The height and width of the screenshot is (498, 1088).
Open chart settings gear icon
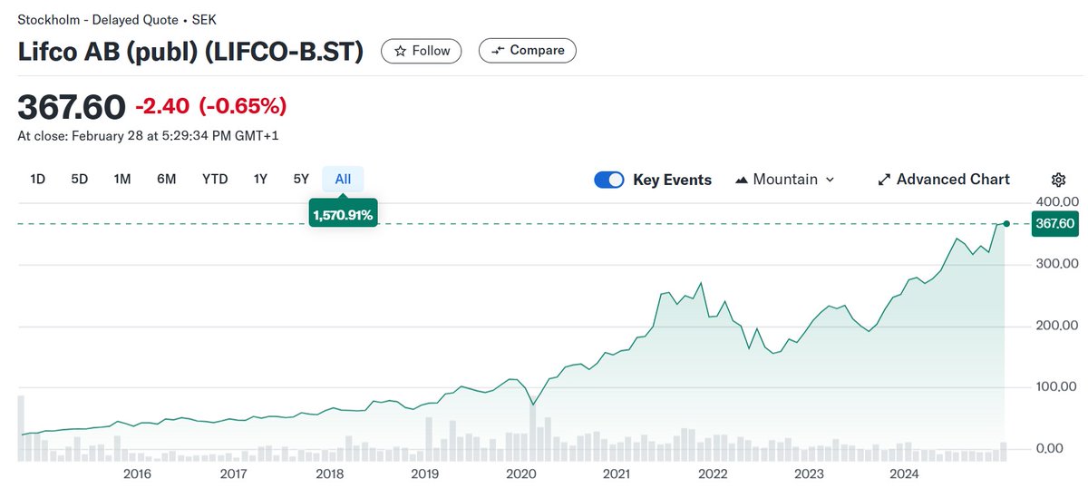pyautogui.click(x=1058, y=180)
